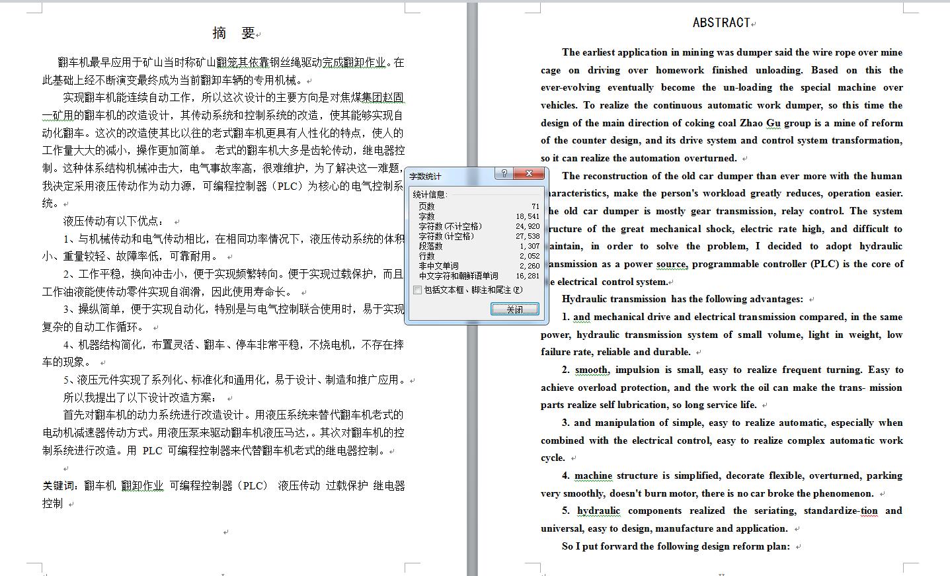The height and width of the screenshot is (576, 950).
Task: Click the underlined word 'source' in English abstract
Action: [x=672, y=264]
